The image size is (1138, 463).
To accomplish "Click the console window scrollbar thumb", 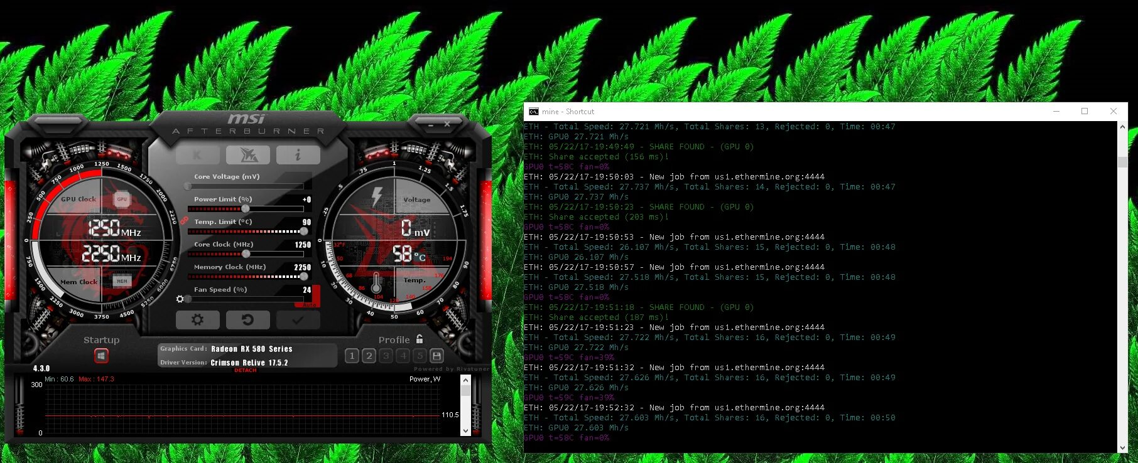I will pos(1122,162).
